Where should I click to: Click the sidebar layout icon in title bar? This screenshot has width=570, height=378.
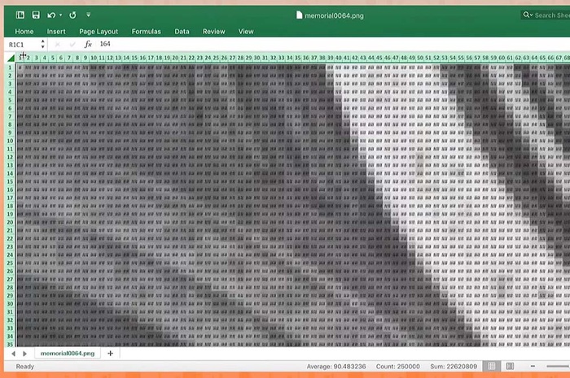(20, 15)
